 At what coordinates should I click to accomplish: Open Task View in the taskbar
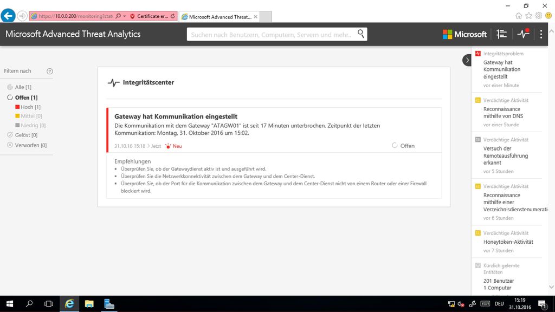(49, 304)
